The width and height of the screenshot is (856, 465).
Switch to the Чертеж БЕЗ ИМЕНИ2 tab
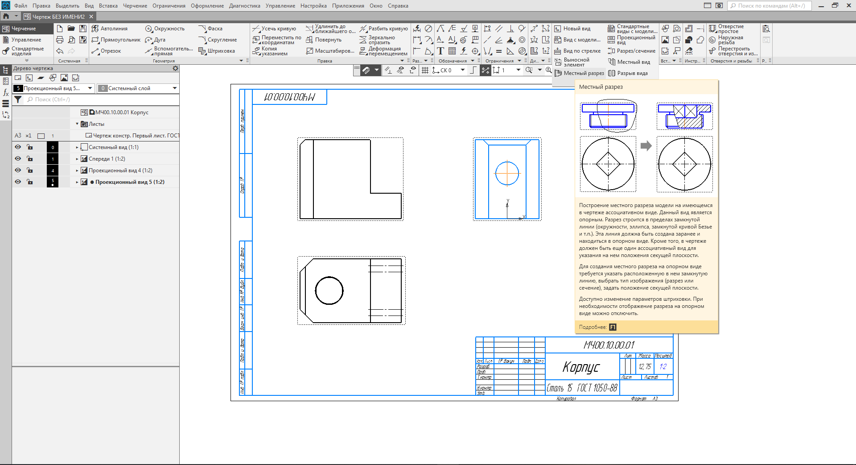pyautogui.click(x=58, y=17)
